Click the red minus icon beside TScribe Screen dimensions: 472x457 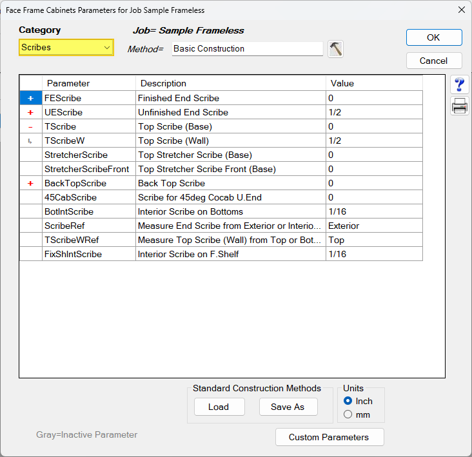coord(30,127)
